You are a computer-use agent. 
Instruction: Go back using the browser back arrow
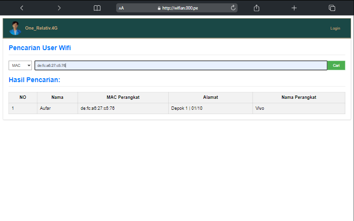pyautogui.click(x=21, y=8)
